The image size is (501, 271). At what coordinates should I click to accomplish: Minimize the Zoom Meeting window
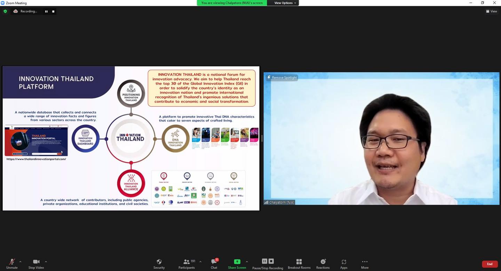pos(470,3)
